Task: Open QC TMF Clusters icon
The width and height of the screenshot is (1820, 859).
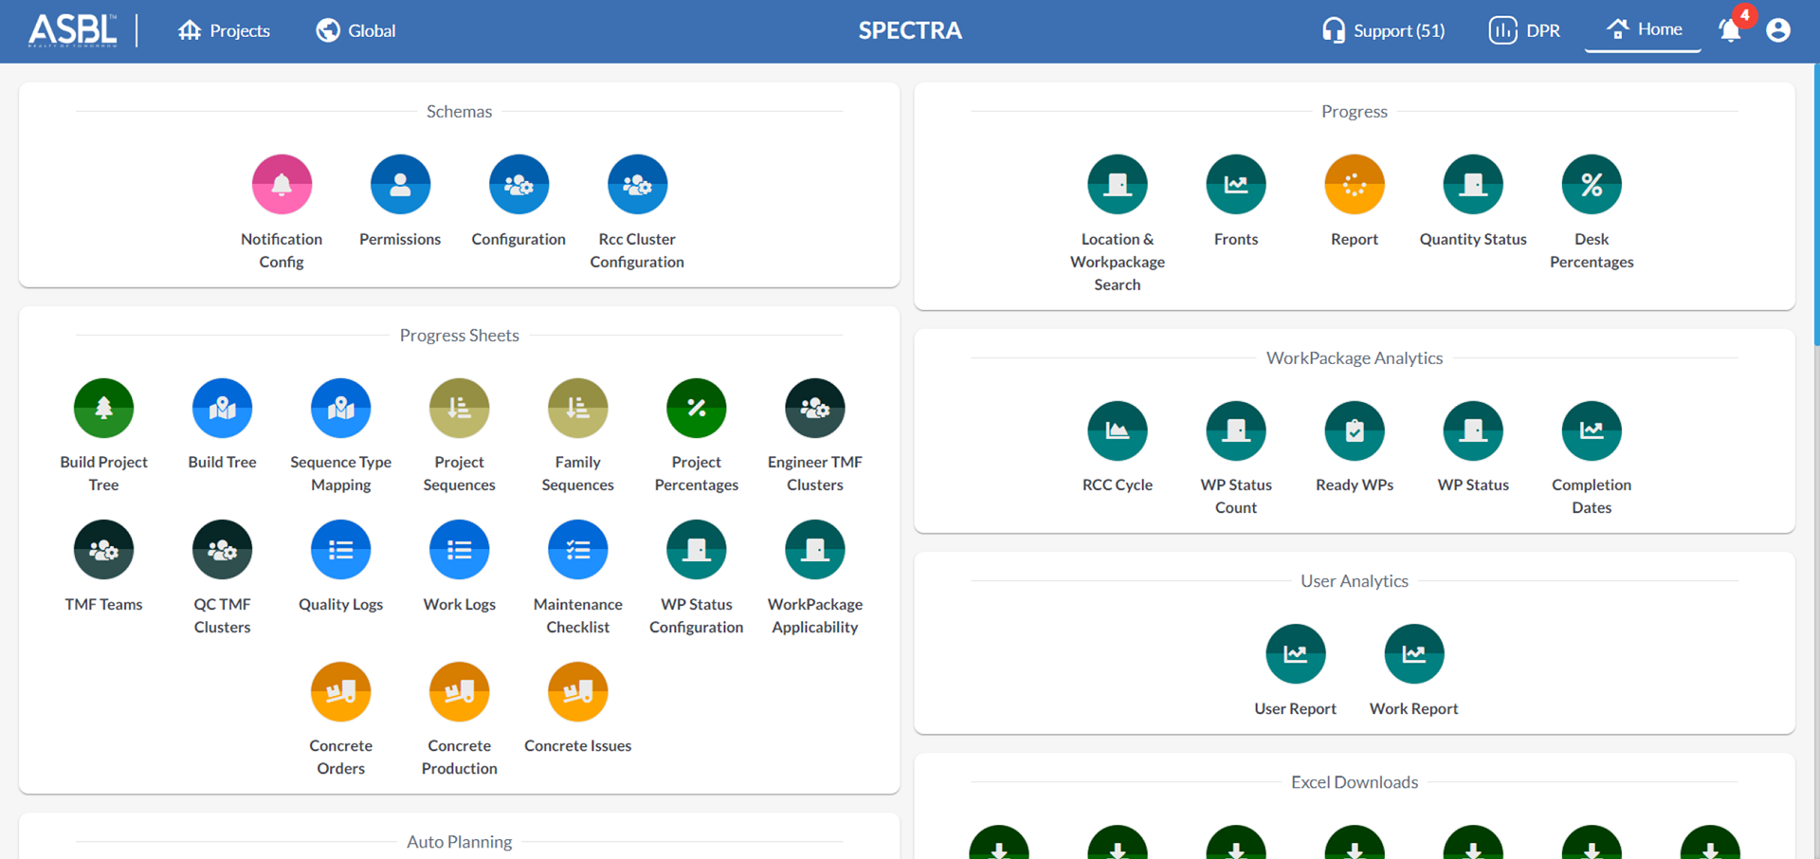Action: click(222, 549)
